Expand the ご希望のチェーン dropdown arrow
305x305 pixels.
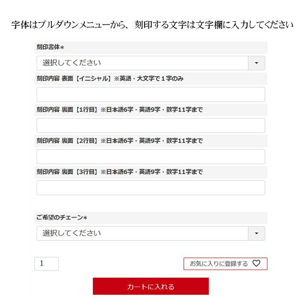coord(256,233)
